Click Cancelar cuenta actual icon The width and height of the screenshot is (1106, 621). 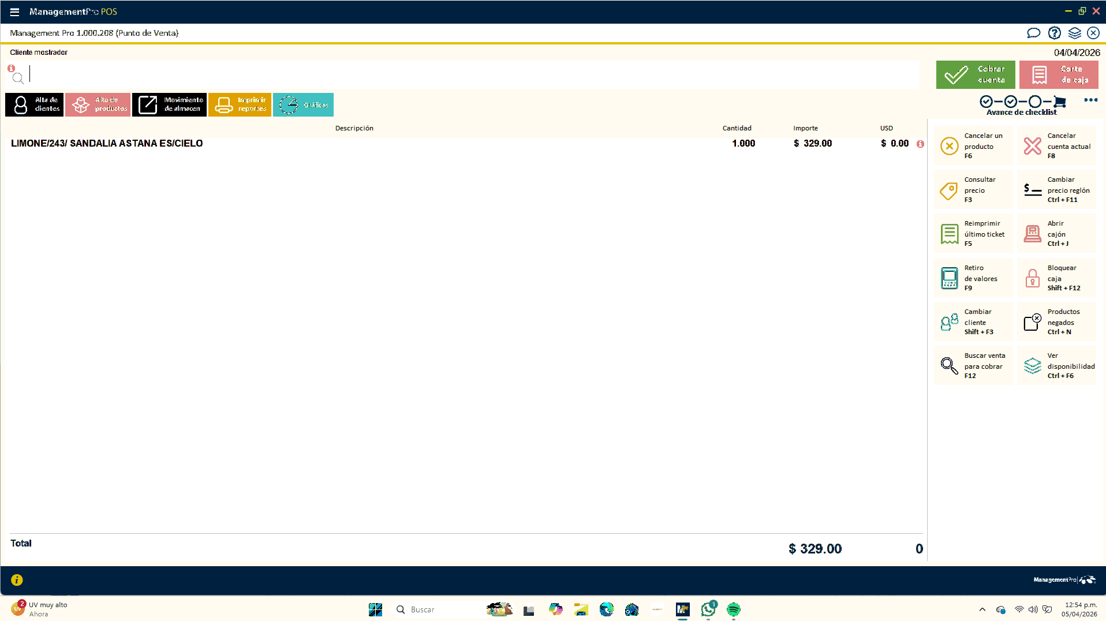[x=1032, y=146]
